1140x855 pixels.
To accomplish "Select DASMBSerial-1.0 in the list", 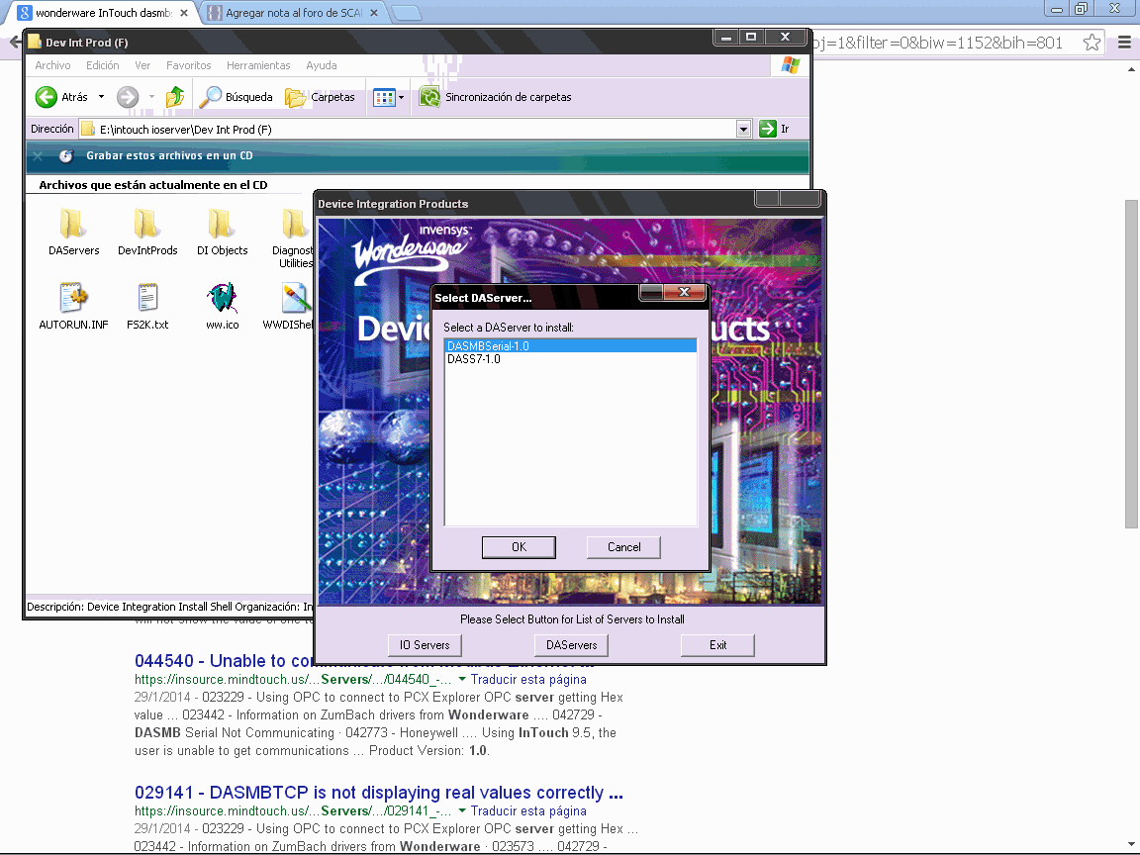I will pyautogui.click(x=570, y=346).
